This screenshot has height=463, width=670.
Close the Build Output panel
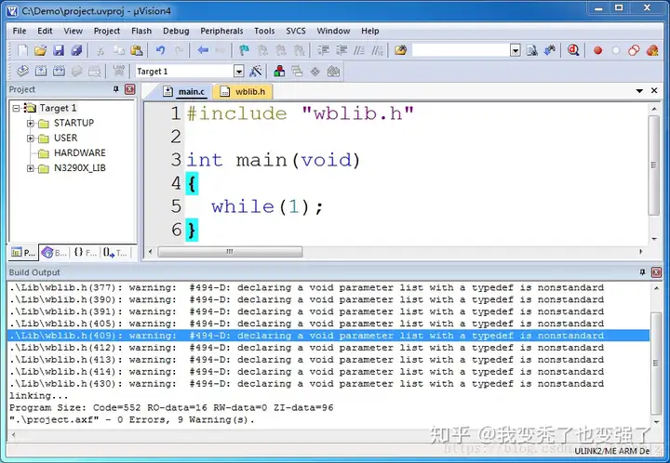tap(656, 272)
